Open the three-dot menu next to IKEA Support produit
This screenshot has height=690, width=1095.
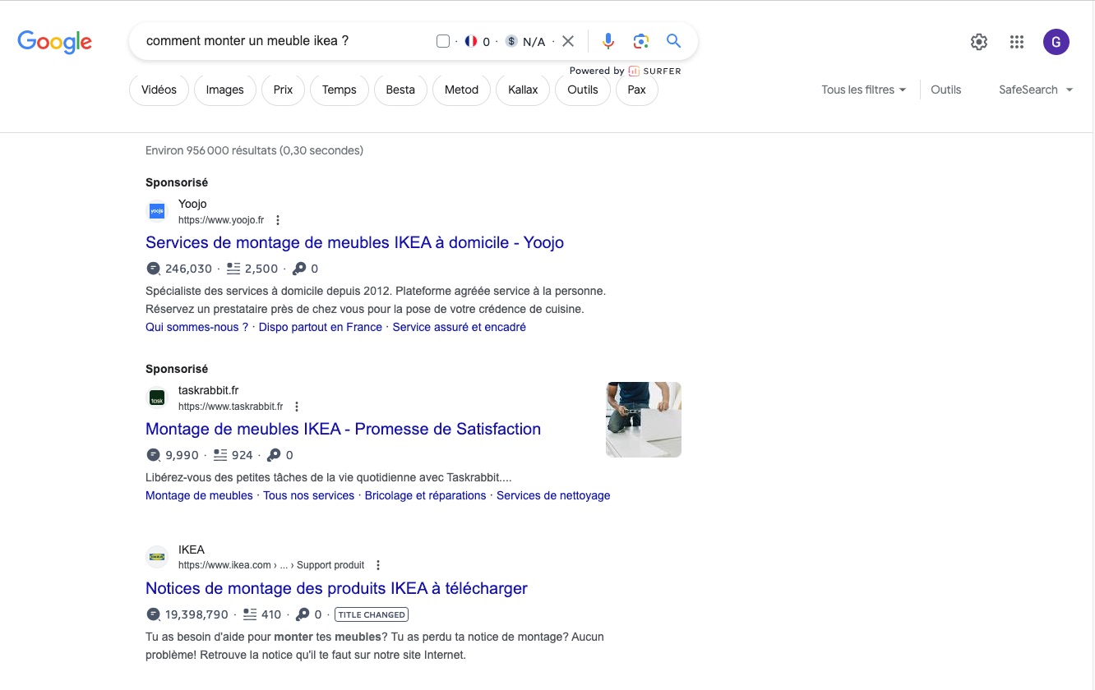point(378,565)
